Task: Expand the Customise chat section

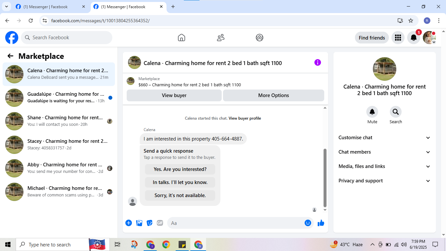Action: click(x=385, y=138)
